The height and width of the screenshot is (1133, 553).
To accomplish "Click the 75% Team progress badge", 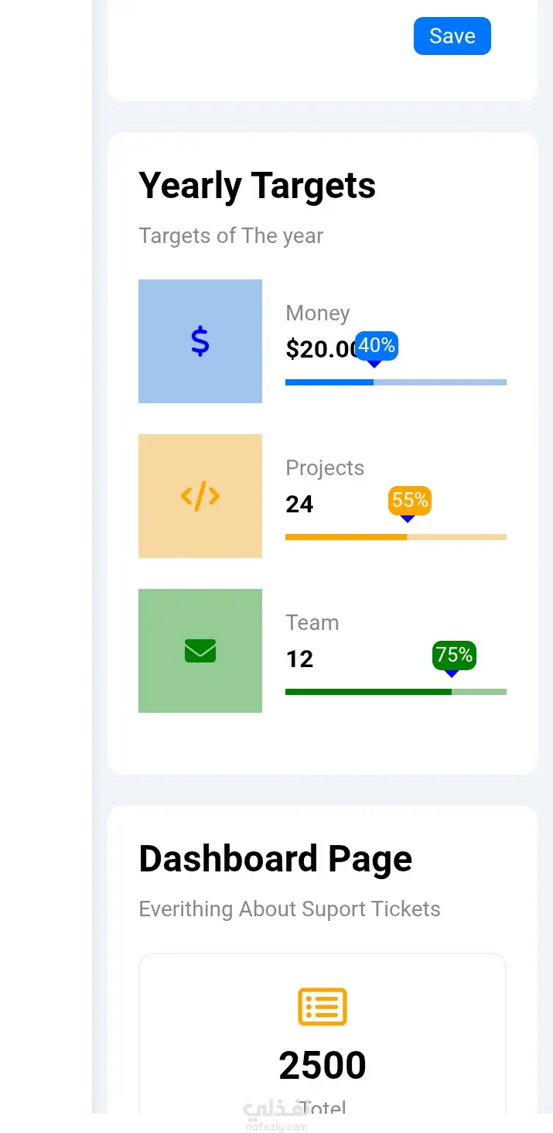I will (x=454, y=655).
